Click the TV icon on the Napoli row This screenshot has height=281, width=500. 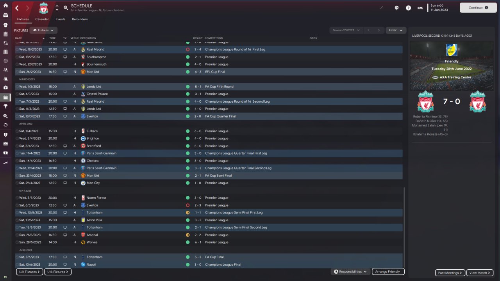coord(65,265)
